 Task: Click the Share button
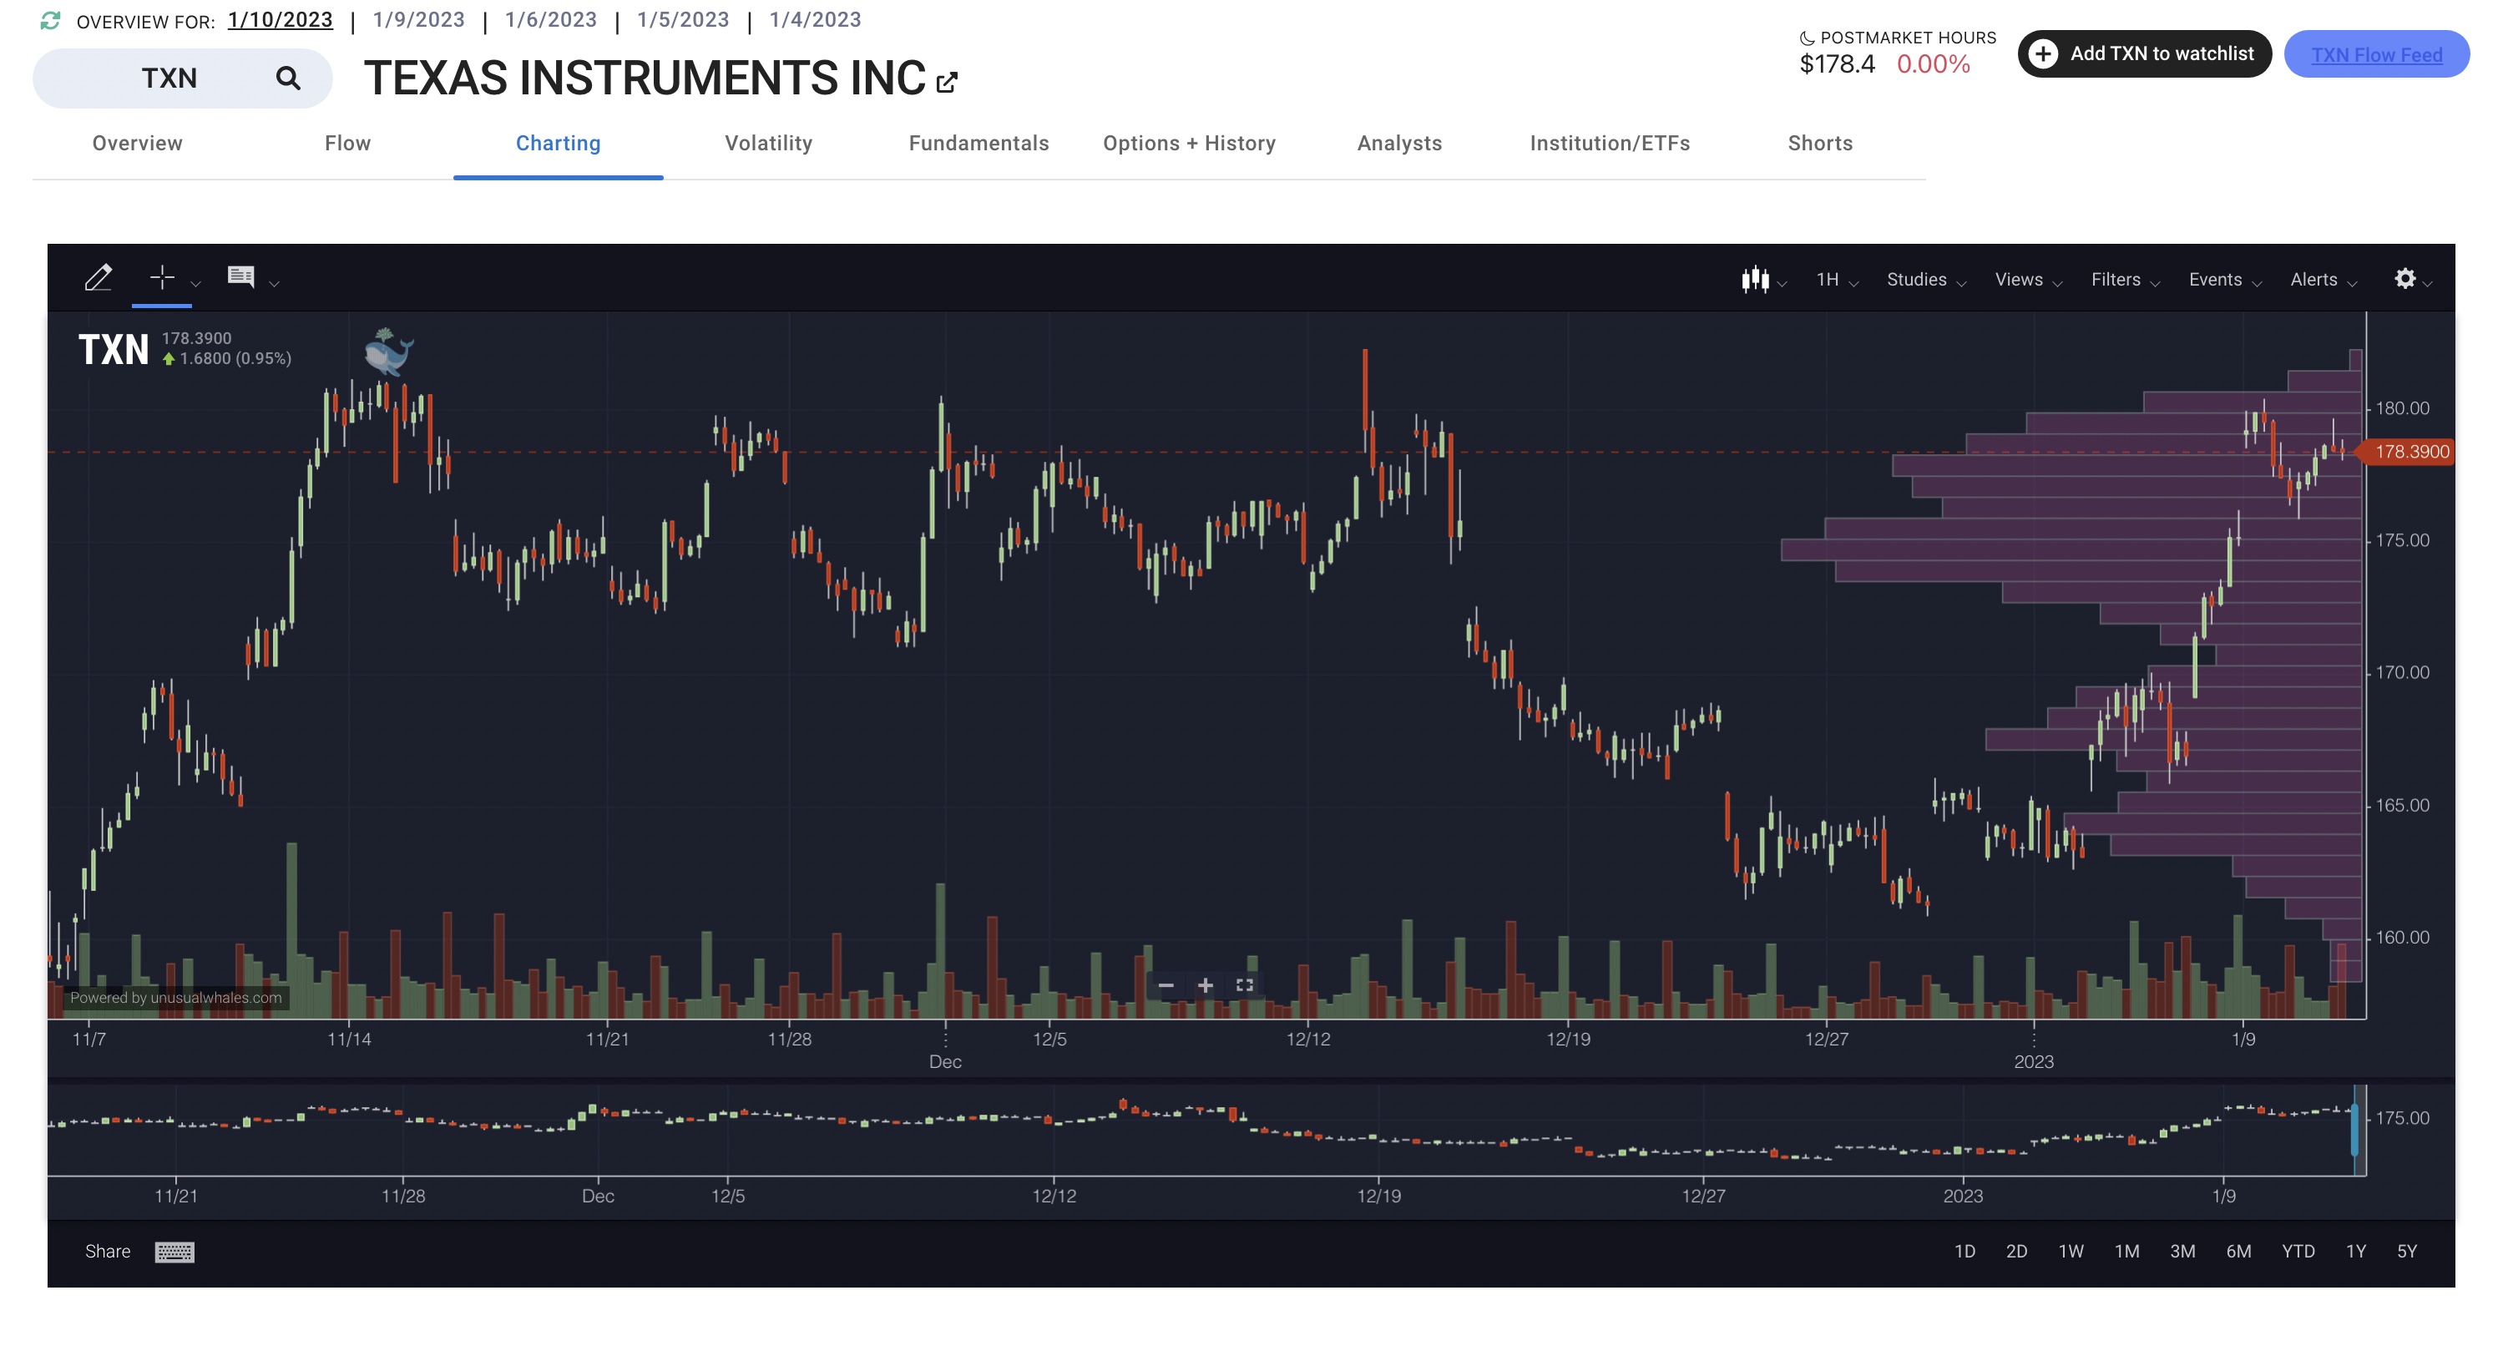pyautogui.click(x=108, y=1251)
